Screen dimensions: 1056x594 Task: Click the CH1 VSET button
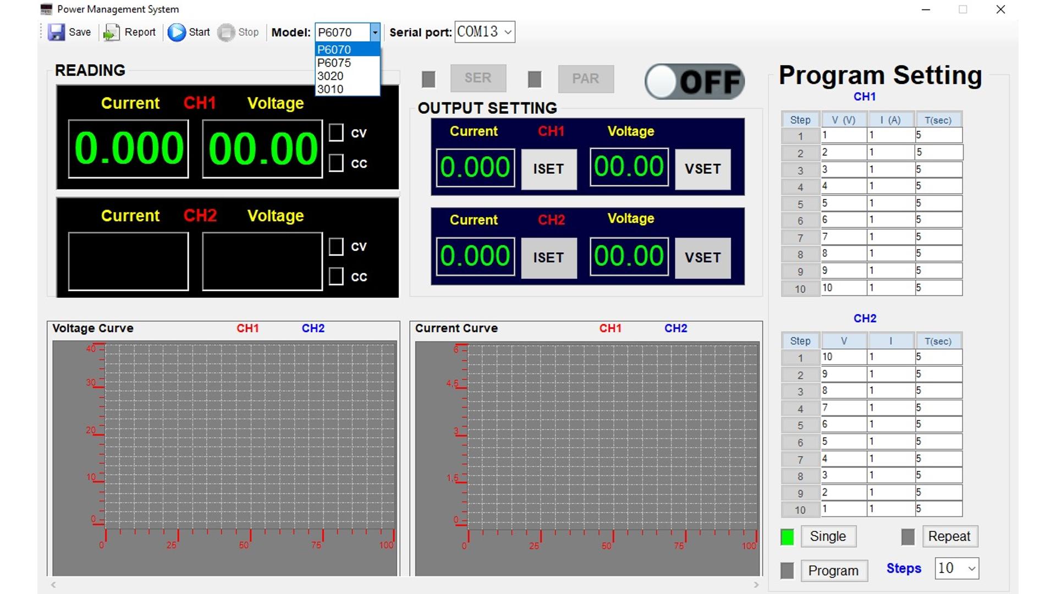click(703, 169)
